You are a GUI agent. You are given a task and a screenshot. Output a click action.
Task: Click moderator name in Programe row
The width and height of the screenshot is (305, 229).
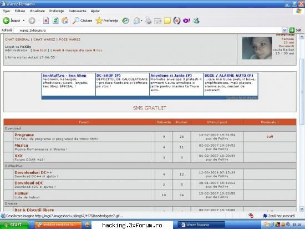[270, 137]
